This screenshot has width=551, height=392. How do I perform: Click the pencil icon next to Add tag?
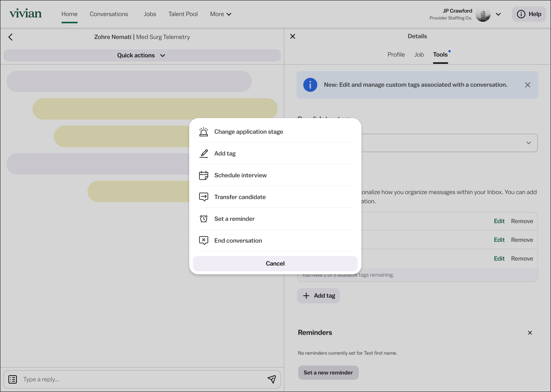[204, 154]
